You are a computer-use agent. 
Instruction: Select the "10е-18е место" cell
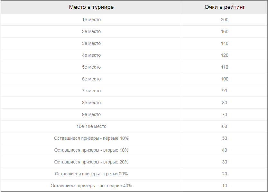pos(91,126)
